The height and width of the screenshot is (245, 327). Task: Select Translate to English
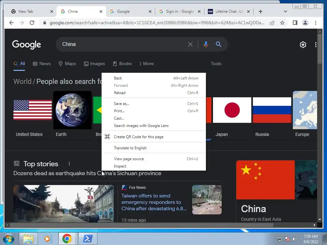[x=154, y=148]
